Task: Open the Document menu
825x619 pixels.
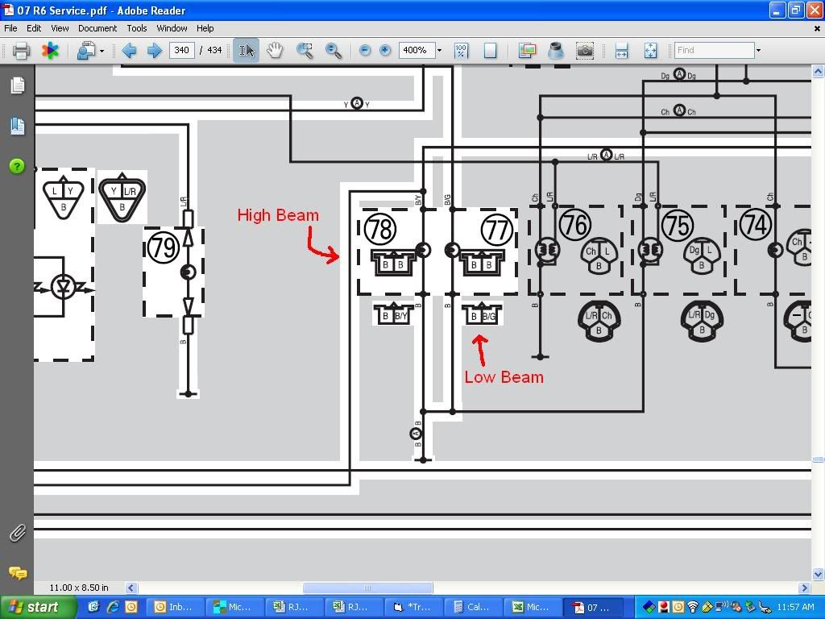Action: [97, 28]
